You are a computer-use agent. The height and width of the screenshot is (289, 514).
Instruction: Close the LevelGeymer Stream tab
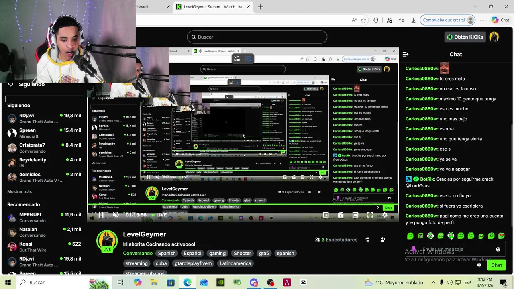point(249,7)
